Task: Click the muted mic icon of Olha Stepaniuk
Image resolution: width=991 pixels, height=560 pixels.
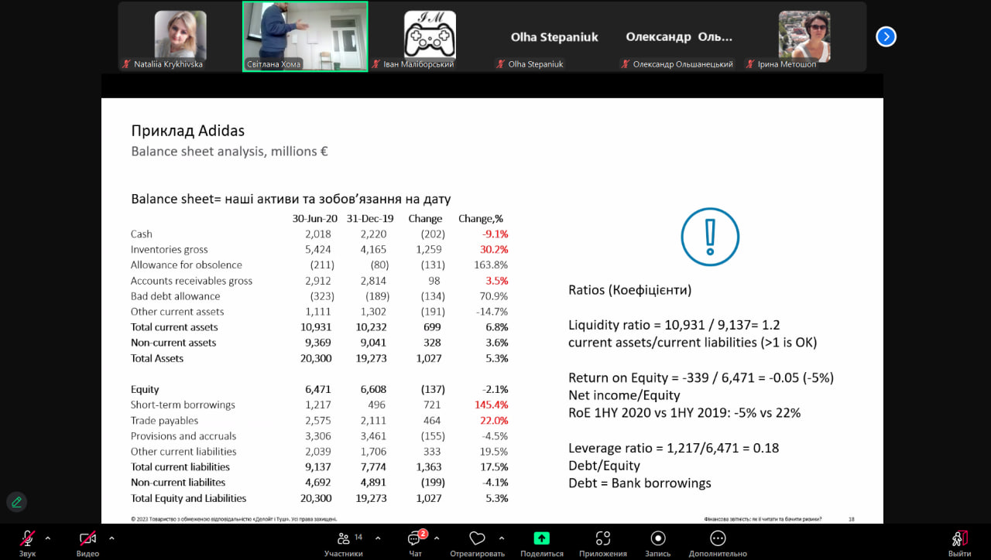Action: 501,64
